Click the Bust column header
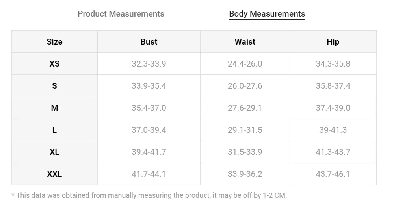 pos(149,42)
